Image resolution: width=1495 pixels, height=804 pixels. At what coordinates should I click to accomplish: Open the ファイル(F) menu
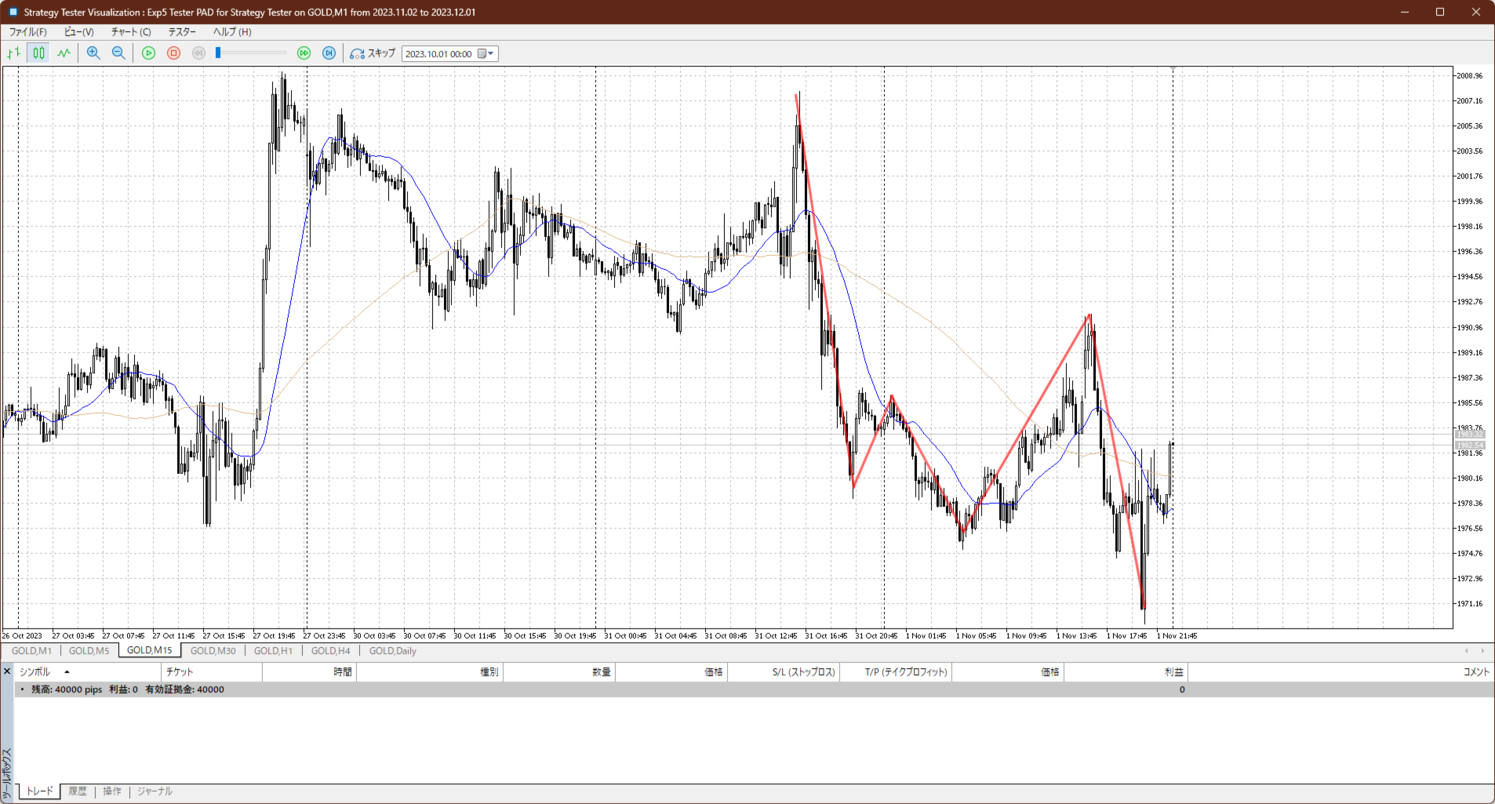(x=27, y=32)
